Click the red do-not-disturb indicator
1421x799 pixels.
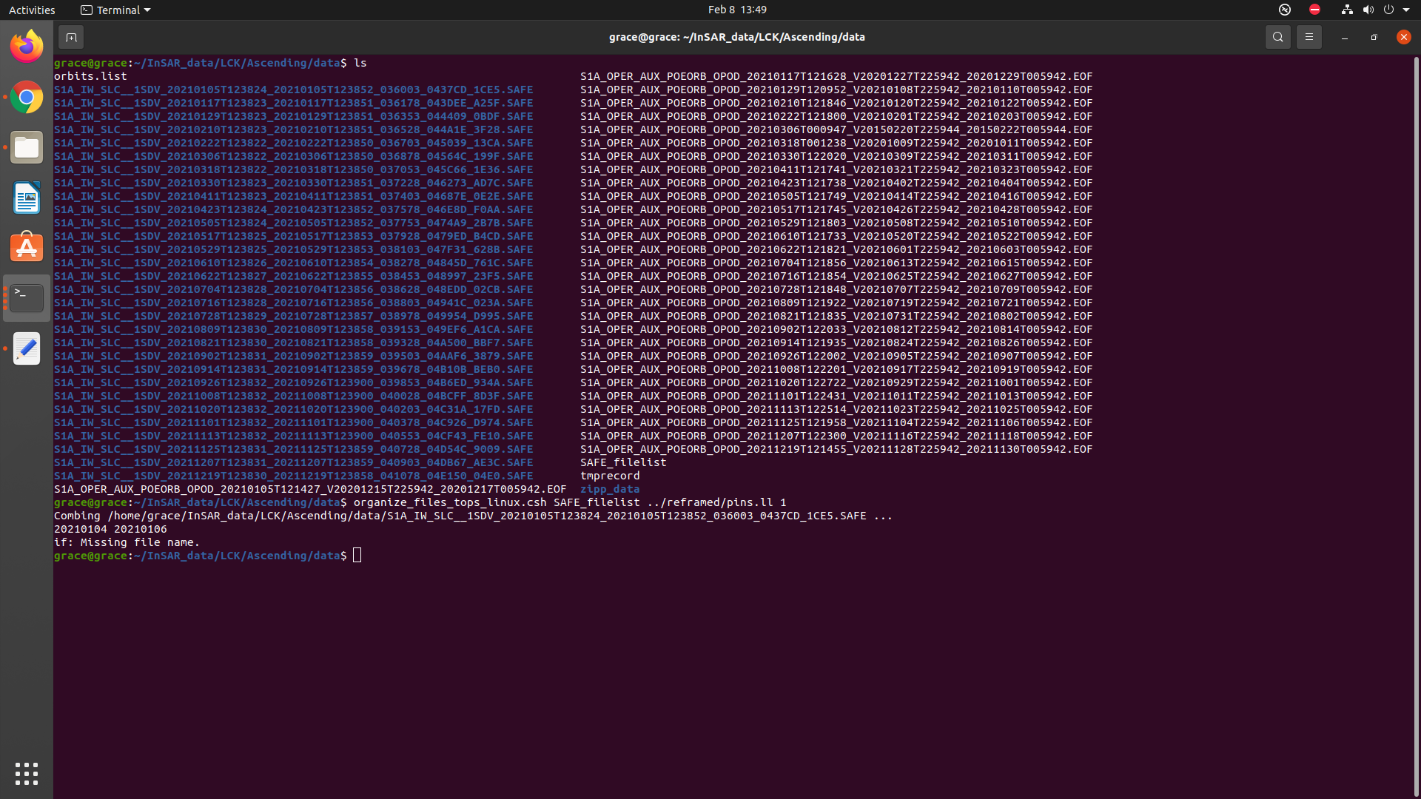tap(1315, 10)
